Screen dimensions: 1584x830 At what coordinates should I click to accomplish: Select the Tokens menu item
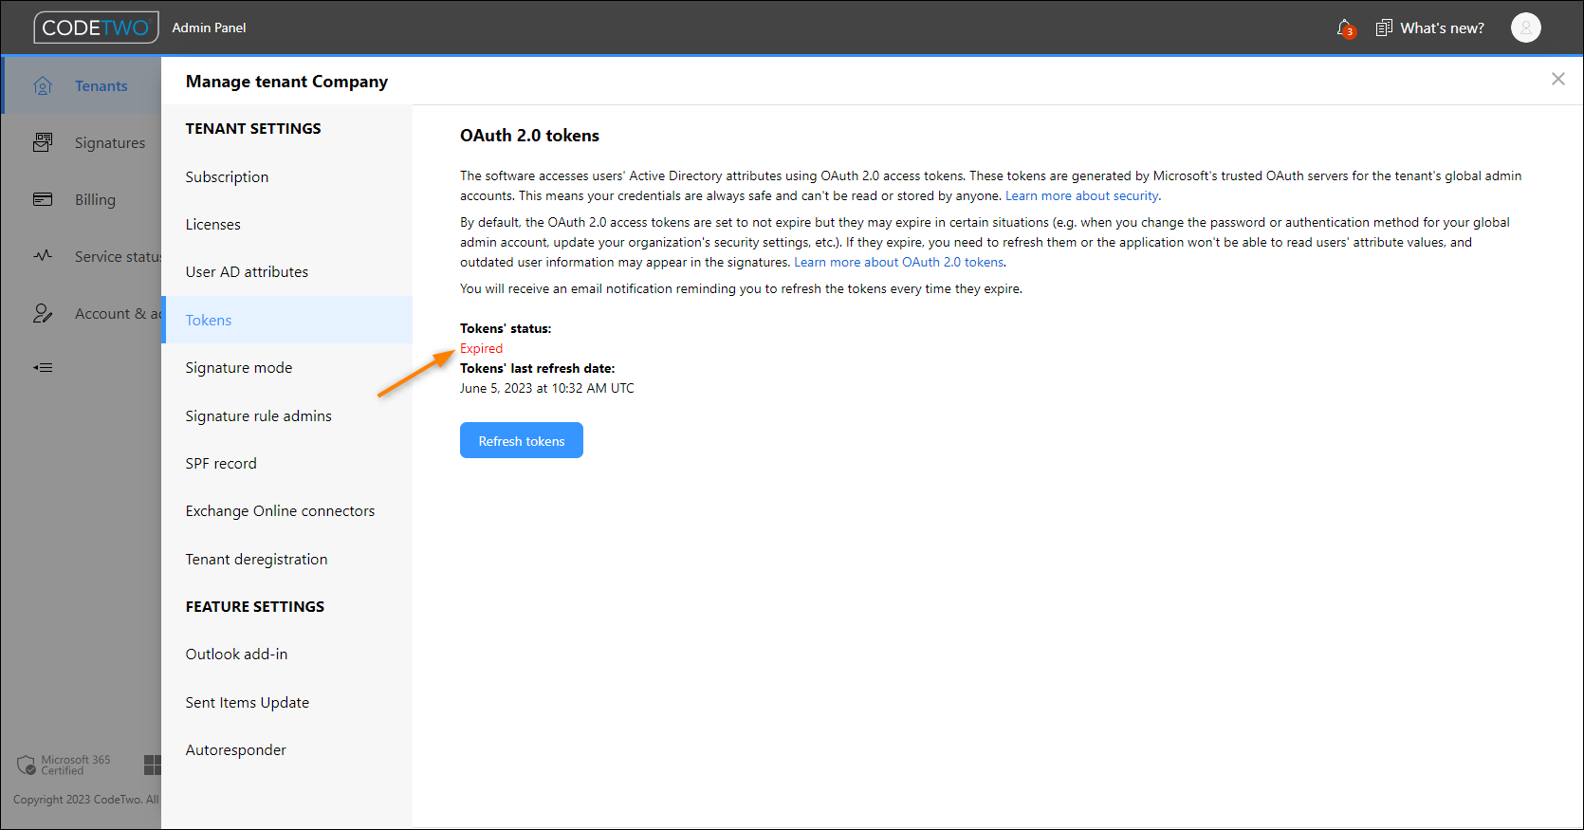pyautogui.click(x=286, y=320)
